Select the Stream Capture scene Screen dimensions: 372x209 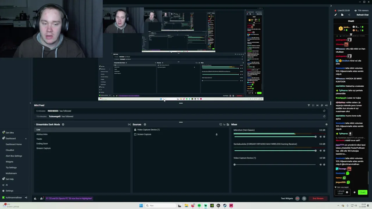82,148
